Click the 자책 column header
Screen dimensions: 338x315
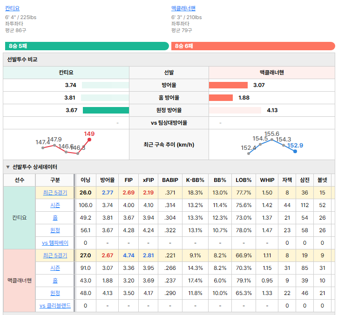pyautogui.click(x=287, y=180)
